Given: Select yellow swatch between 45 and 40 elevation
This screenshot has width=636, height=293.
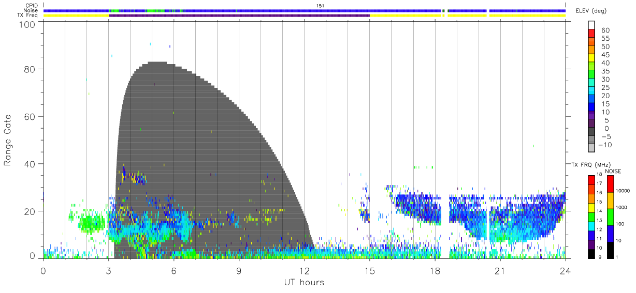Looking at the screenshot, I should coord(591,58).
